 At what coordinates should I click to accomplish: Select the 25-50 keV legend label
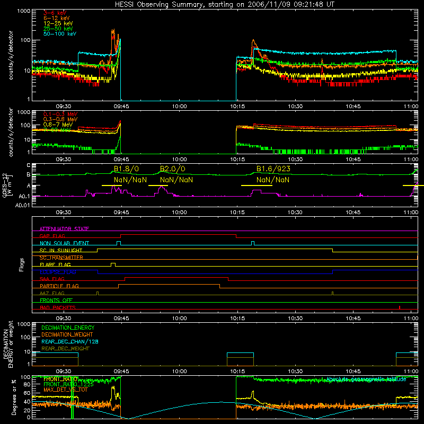pyautogui.click(x=58, y=29)
